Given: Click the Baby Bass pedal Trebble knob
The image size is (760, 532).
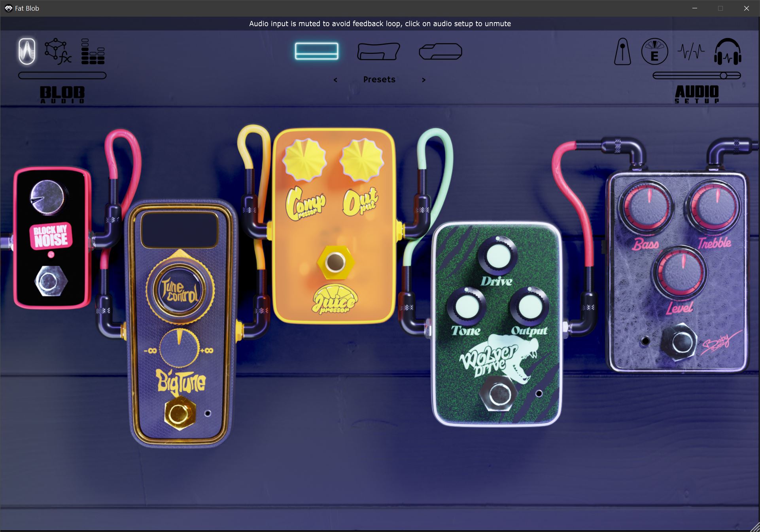Looking at the screenshot, I should pos(714,206).
